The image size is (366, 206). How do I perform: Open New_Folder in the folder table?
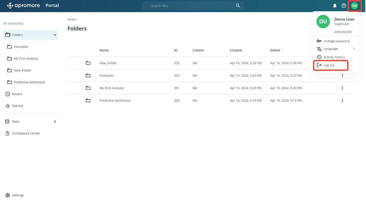pyautogui.click(x=108, y=63)
